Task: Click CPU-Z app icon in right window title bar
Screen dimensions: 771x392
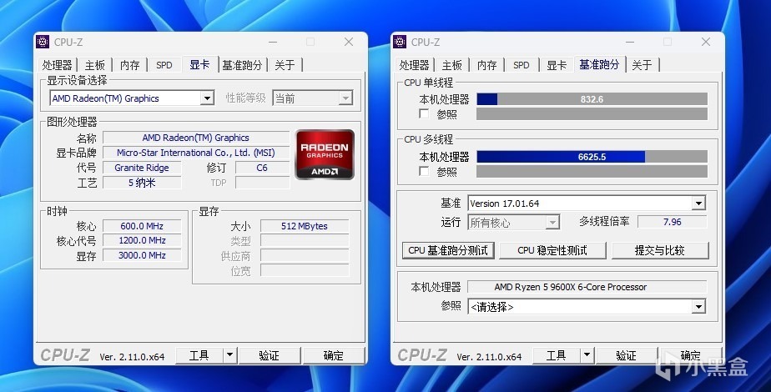Action: click(x=400, y=42)
